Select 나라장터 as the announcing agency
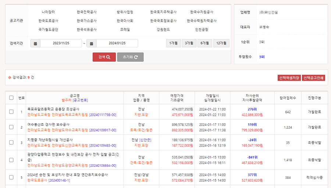 coord(48,12)
